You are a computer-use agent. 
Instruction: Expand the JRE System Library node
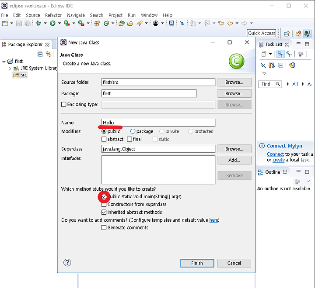(x=10, y=69)
